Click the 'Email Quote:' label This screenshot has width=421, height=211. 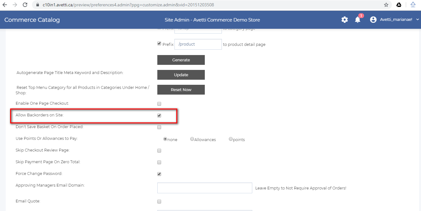point(28,201)
